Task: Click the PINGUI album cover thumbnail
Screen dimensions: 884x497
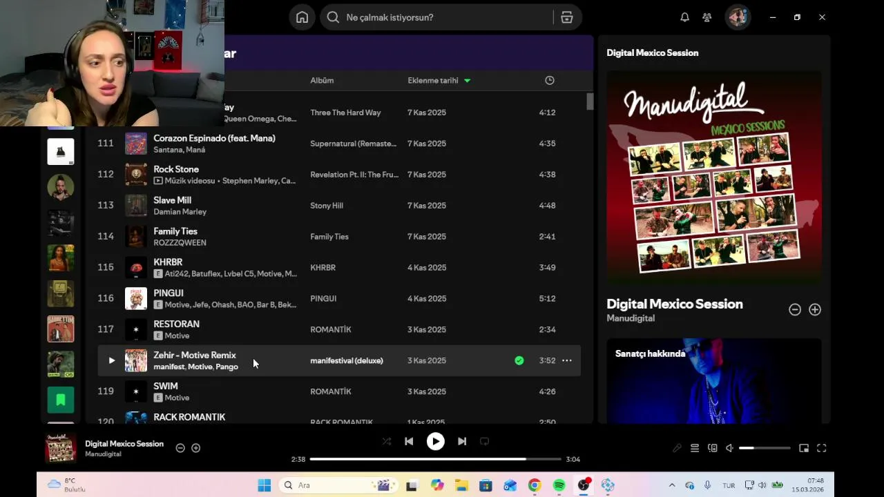Action: tap(135, 298)
